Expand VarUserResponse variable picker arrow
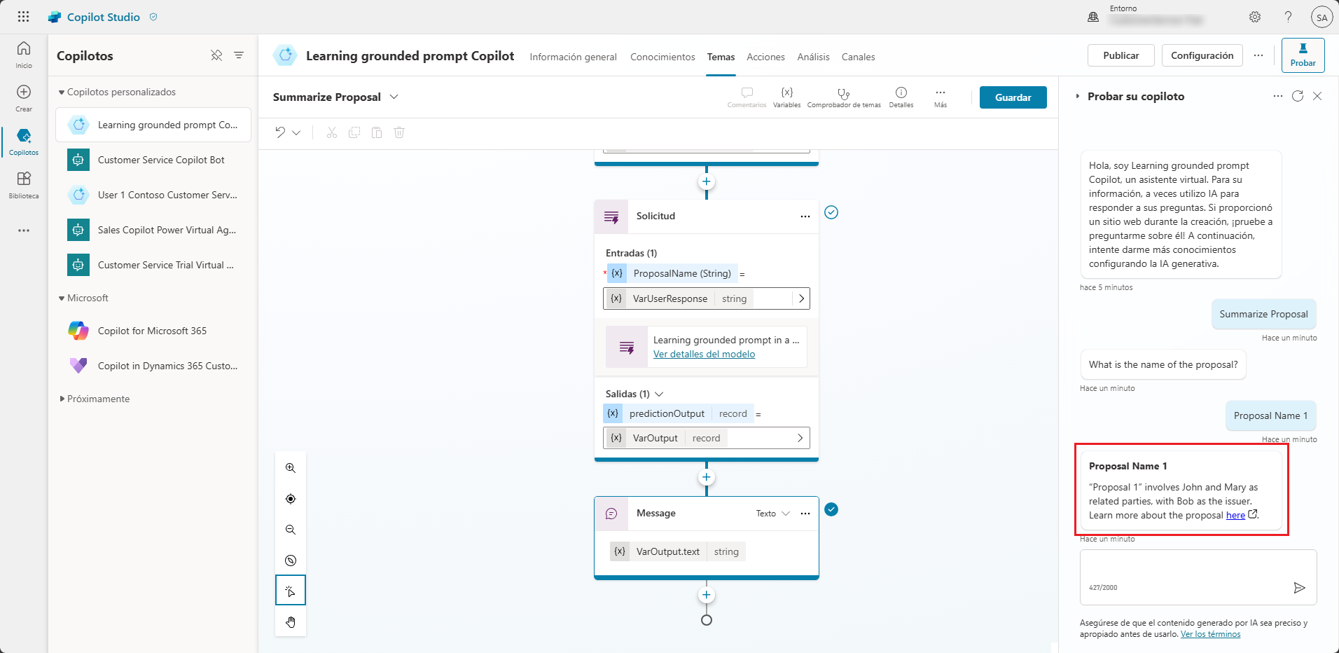 click(x=801, y=298)
